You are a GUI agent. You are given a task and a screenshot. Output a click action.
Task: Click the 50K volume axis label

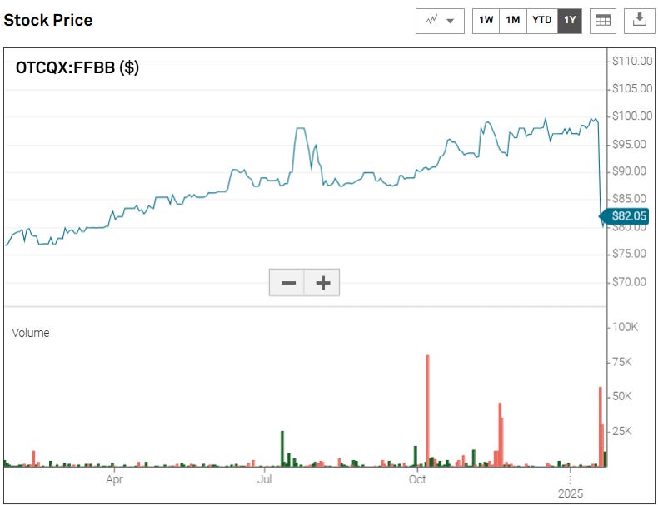(x=622, y=397)
